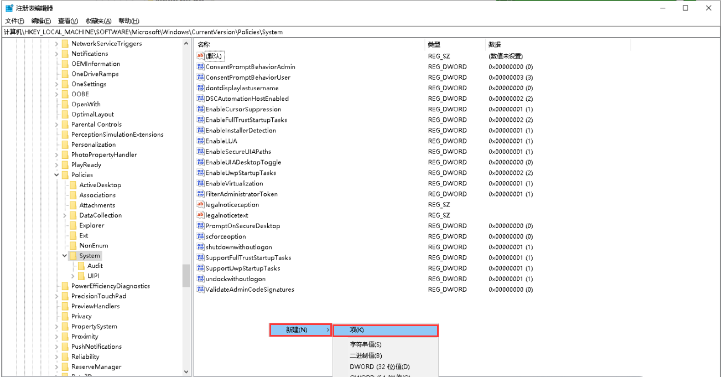Open the 帮助(H) menu
Viewport: 722px width, 377px height.
(x=129, y=21)
